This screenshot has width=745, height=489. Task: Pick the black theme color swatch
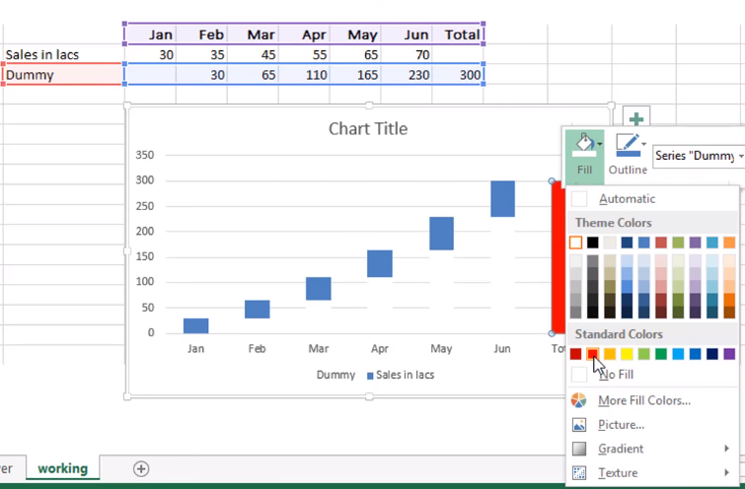[x=592, y=243]
